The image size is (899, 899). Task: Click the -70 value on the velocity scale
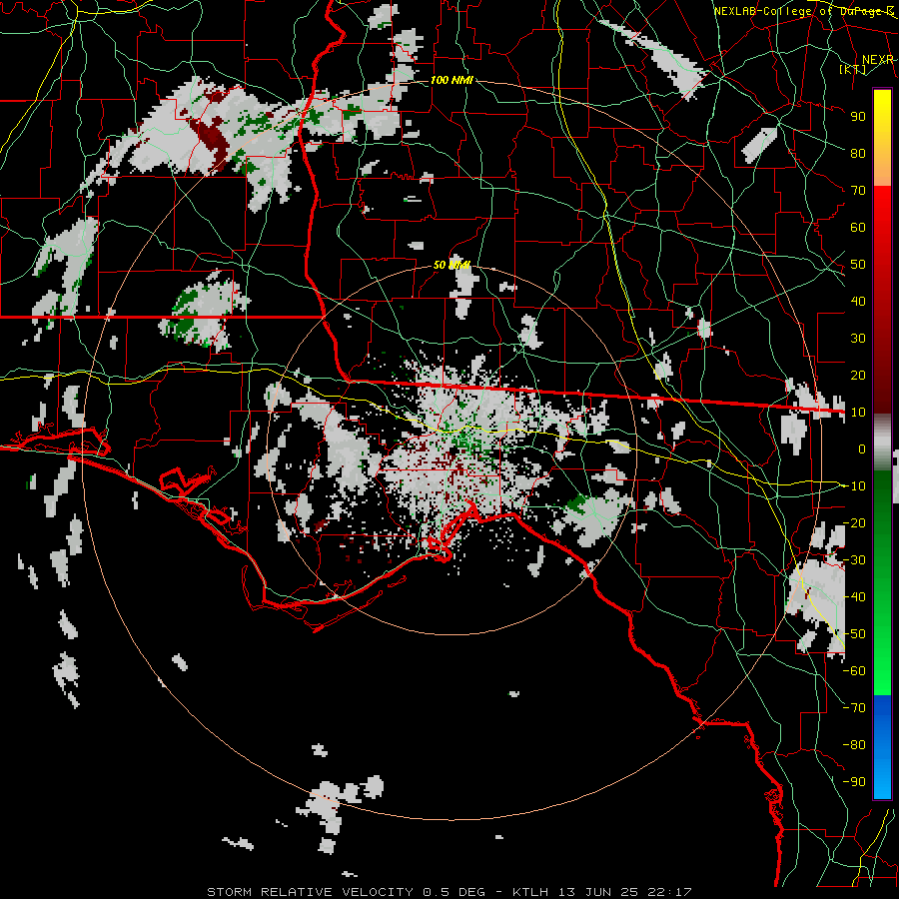click(854, 707)
